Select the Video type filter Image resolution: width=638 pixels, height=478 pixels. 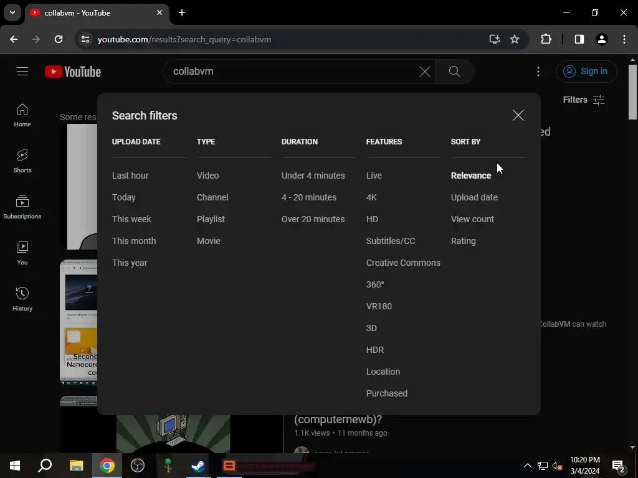tap(207, 176)
